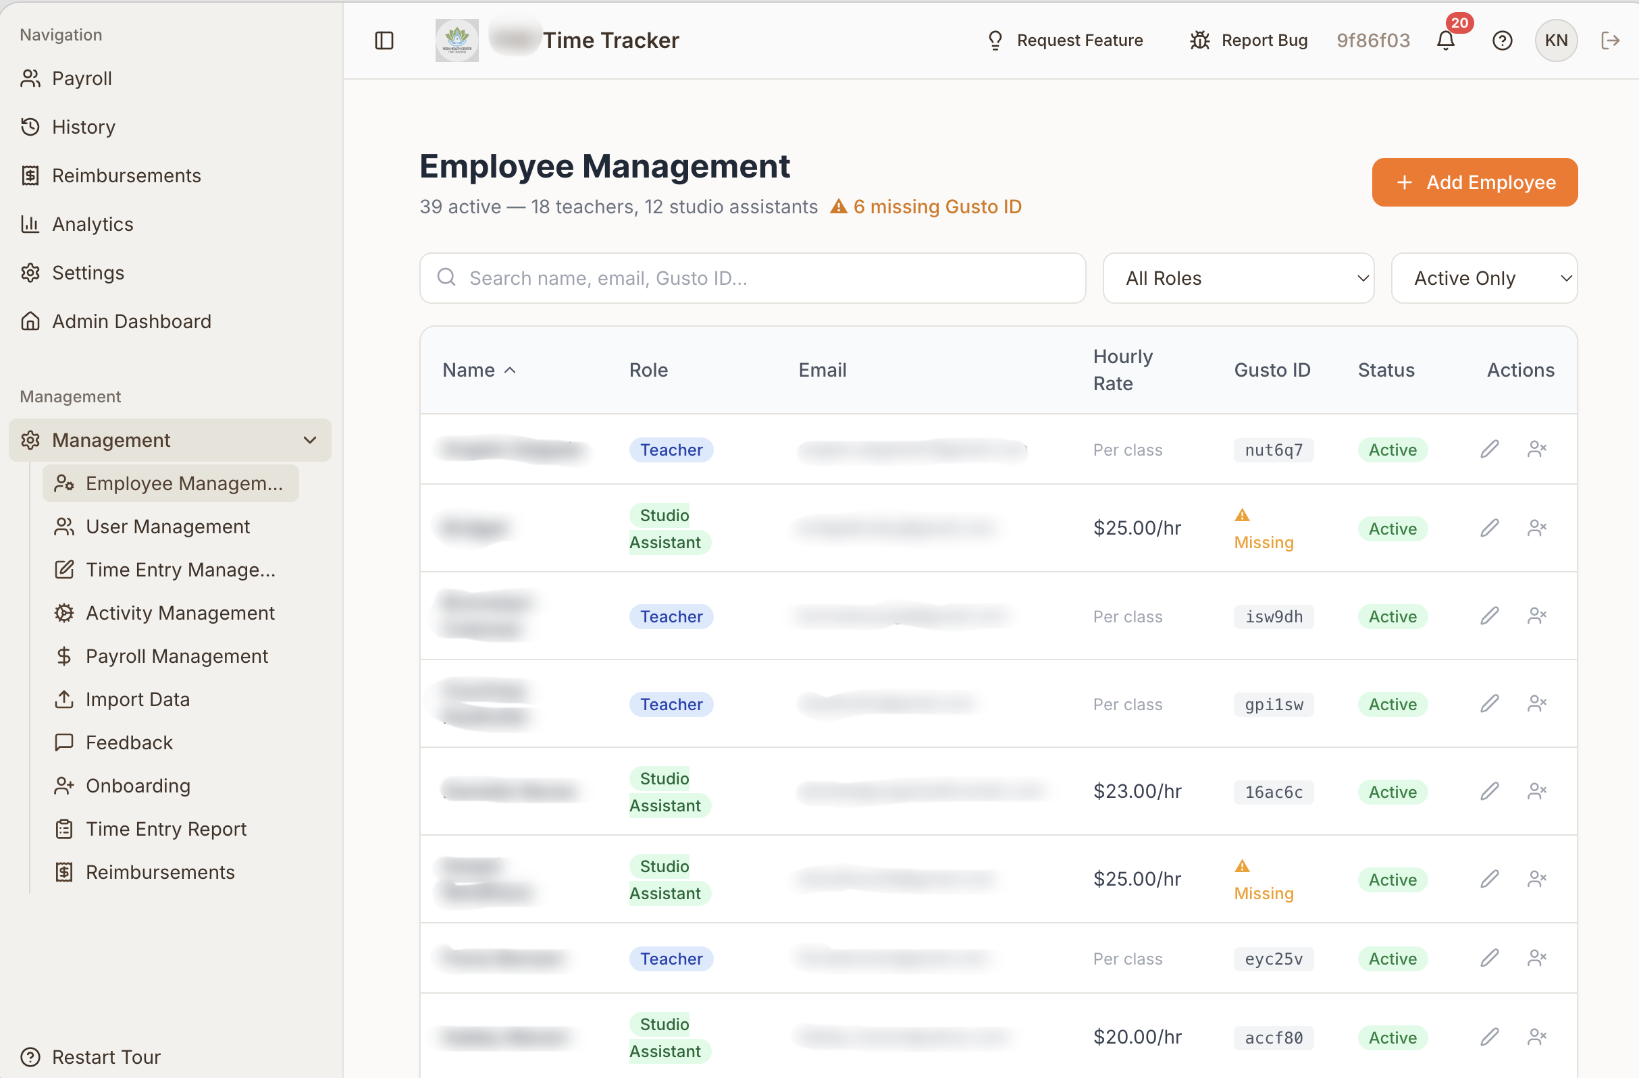Deactivate employee with Gusto ID gpi1sw

(x=1537, y=703)
